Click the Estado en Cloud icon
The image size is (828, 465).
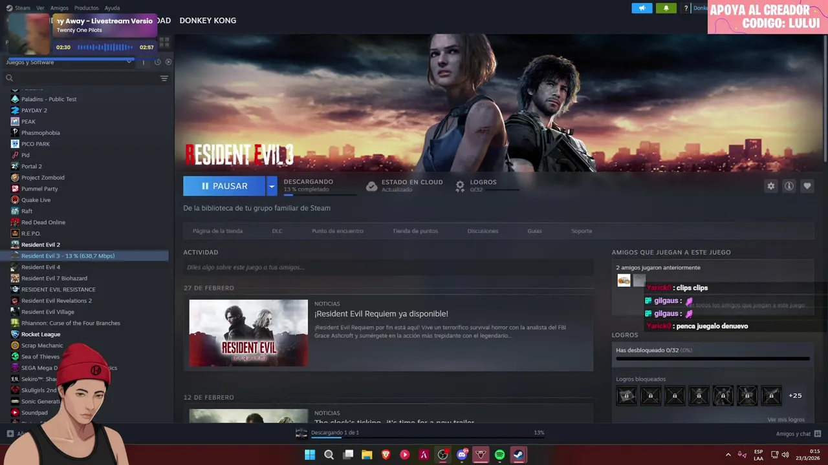point(371,186)
